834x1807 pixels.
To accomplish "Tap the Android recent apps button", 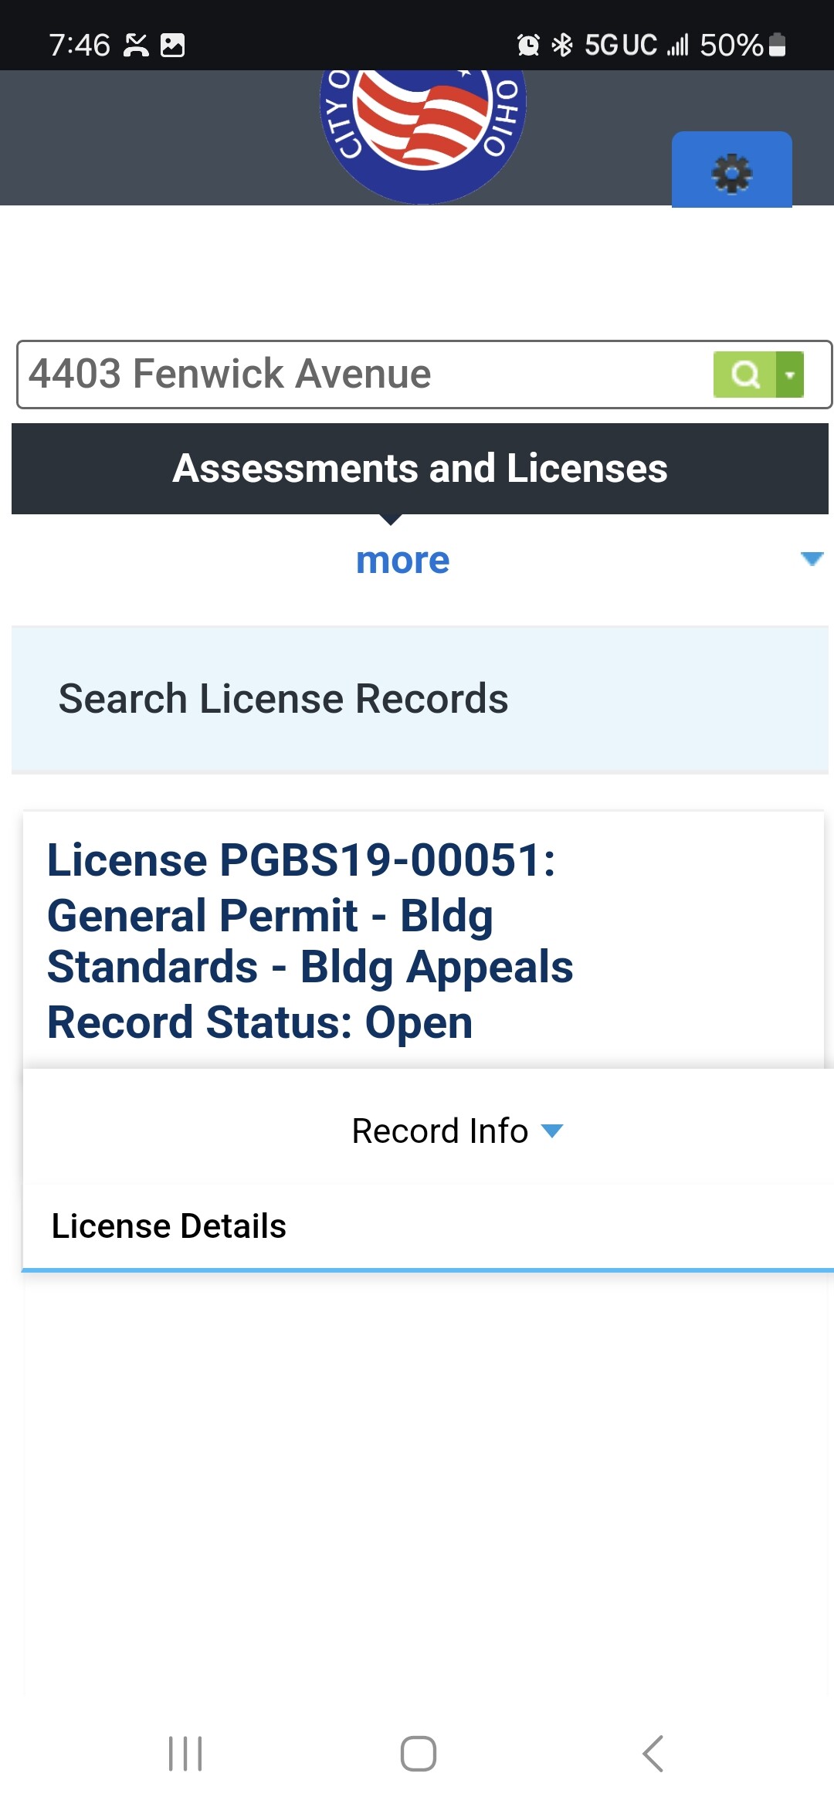I will point(185,1753).
